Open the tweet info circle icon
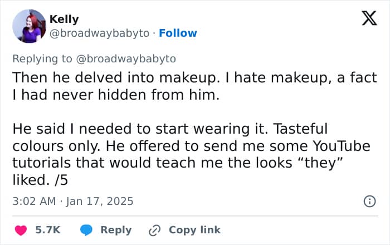This screenshot has height=245, width=390. [369, 201]
